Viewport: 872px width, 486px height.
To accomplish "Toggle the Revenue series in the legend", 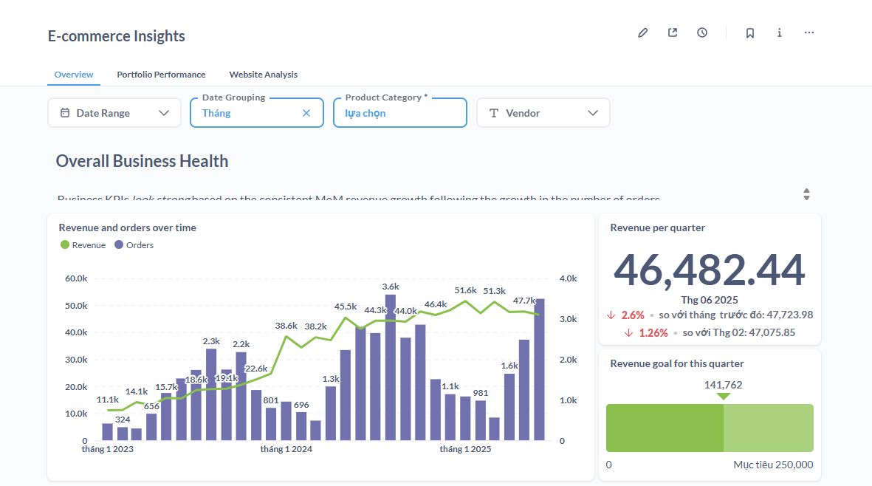I will coord(83,245).
